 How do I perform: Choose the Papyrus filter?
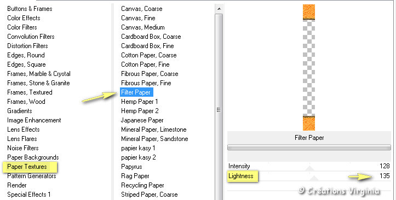click(131, 167)
